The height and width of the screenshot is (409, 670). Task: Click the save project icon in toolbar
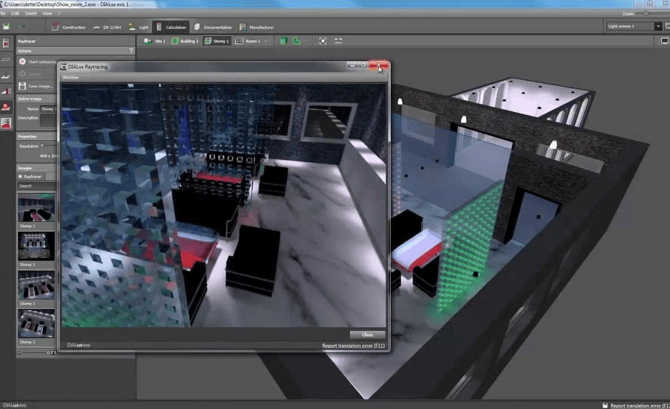(x=6, y=27)
